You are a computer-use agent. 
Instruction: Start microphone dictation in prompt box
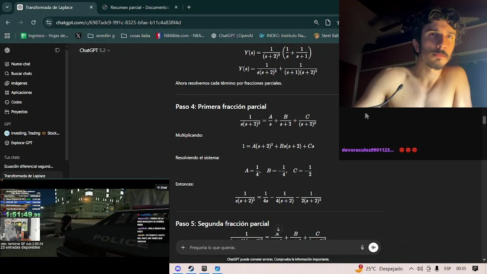pyautogui.click(x=362, y=247)
